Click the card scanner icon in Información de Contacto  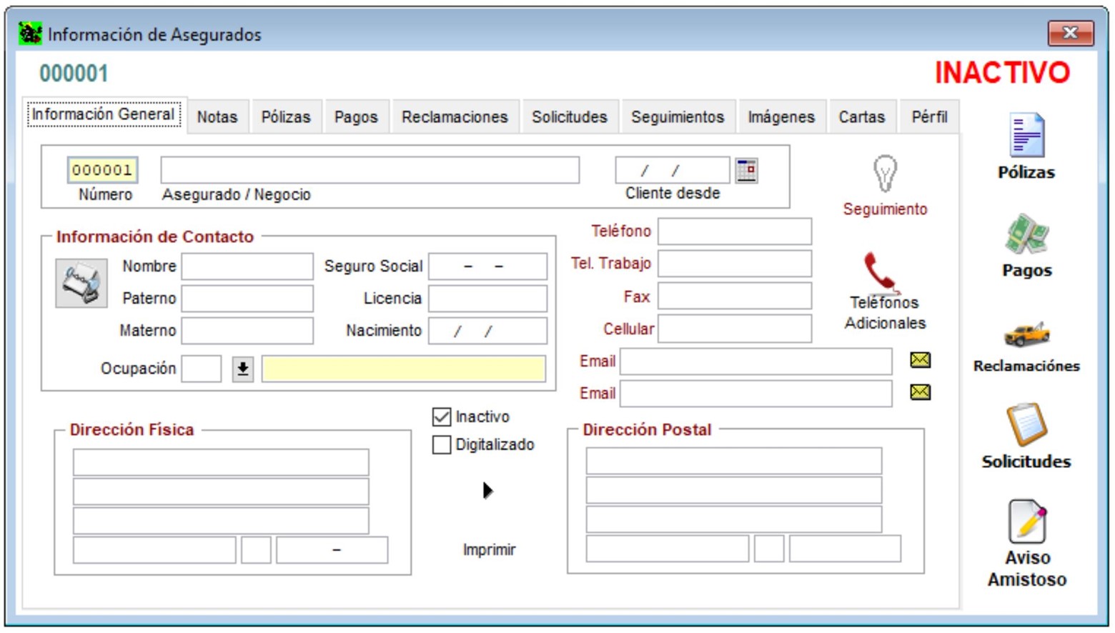coord(81,284)
